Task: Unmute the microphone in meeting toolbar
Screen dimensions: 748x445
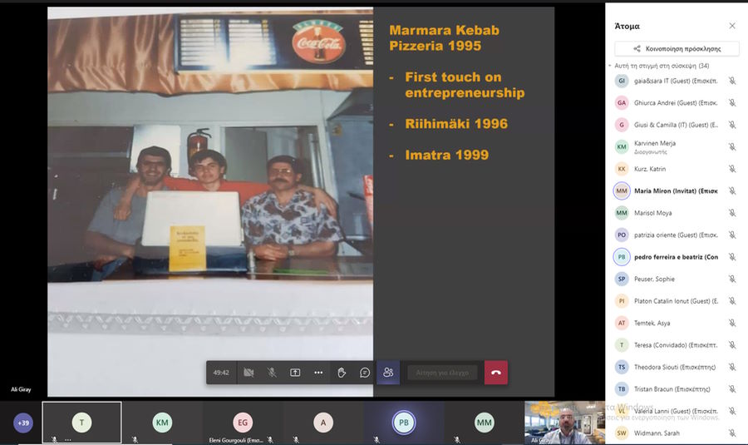Action: click(x=272, y=373)
